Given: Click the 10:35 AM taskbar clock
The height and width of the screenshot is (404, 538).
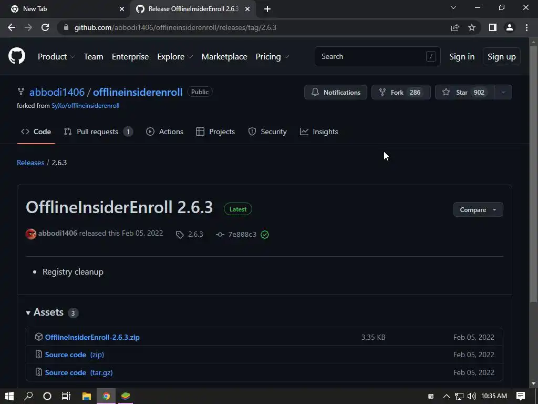Looking at the screenshot, I should [x=494, y=396].
